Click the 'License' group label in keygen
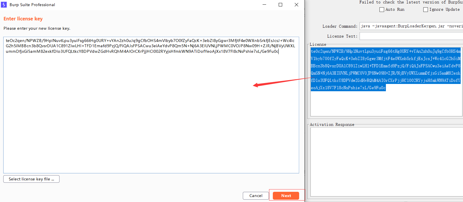463x202 pixels. click(318, 44)
